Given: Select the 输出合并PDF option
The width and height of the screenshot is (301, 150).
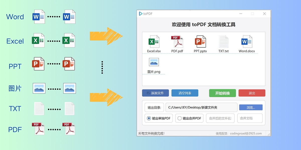Looking at the screenshot, I should 189,118.
